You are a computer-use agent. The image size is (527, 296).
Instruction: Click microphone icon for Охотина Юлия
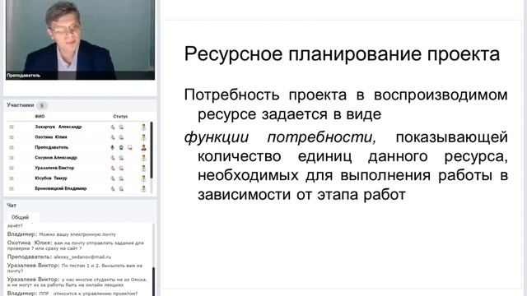tap(113, 137)
